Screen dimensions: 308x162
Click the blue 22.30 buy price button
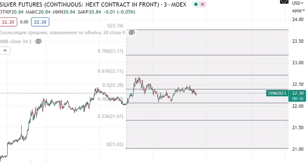click(39, 22)
